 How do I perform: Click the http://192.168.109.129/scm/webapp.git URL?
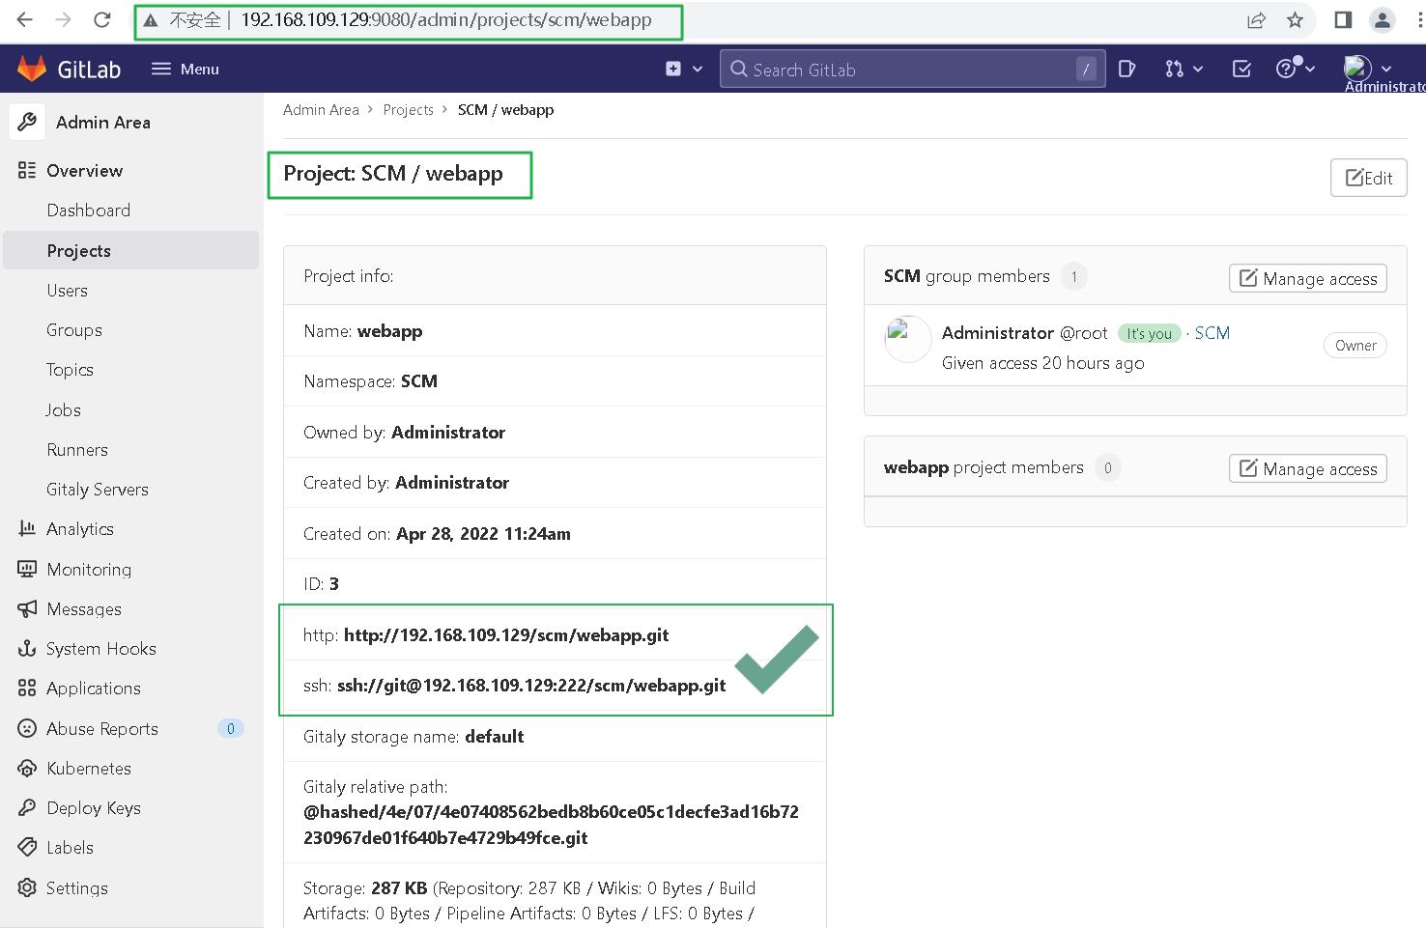(506, 635)
